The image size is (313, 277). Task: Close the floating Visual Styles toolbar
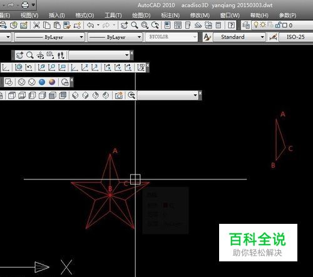tap(71, 79)
